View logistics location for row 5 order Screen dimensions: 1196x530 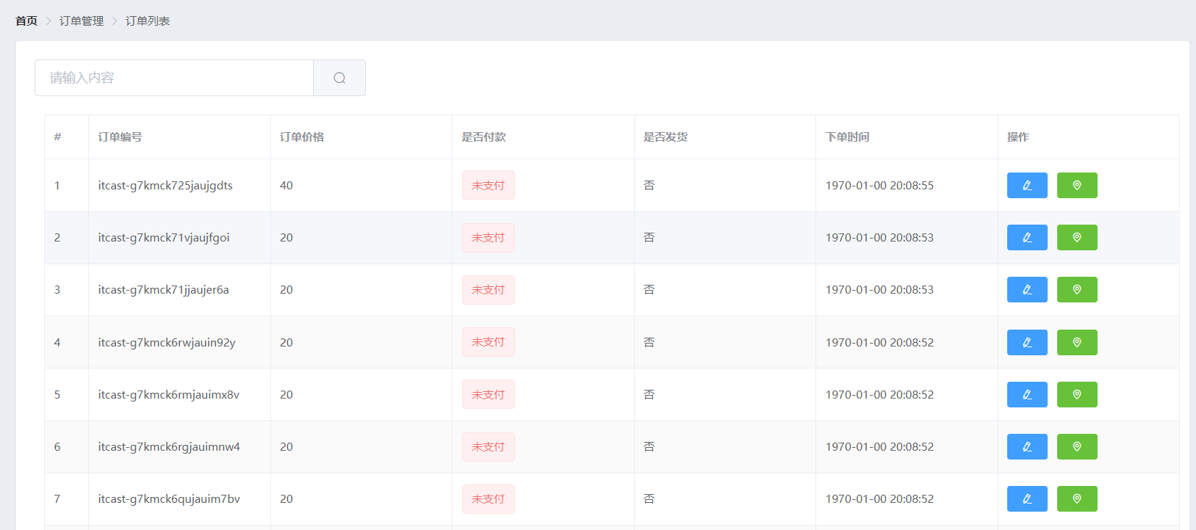[1076, 395]
